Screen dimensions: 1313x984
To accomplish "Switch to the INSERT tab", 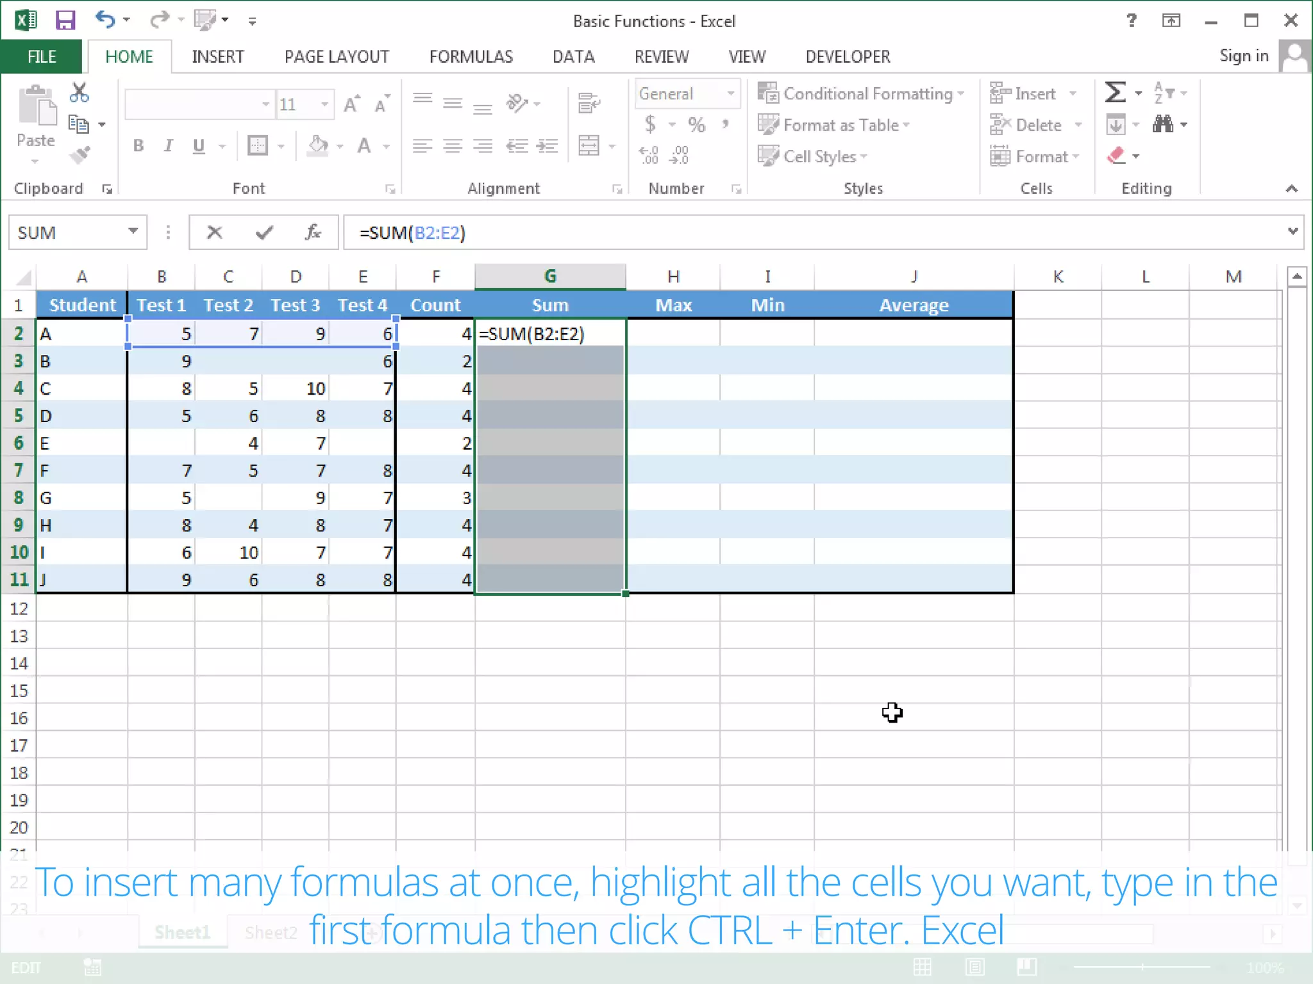I will coord(218,56).
